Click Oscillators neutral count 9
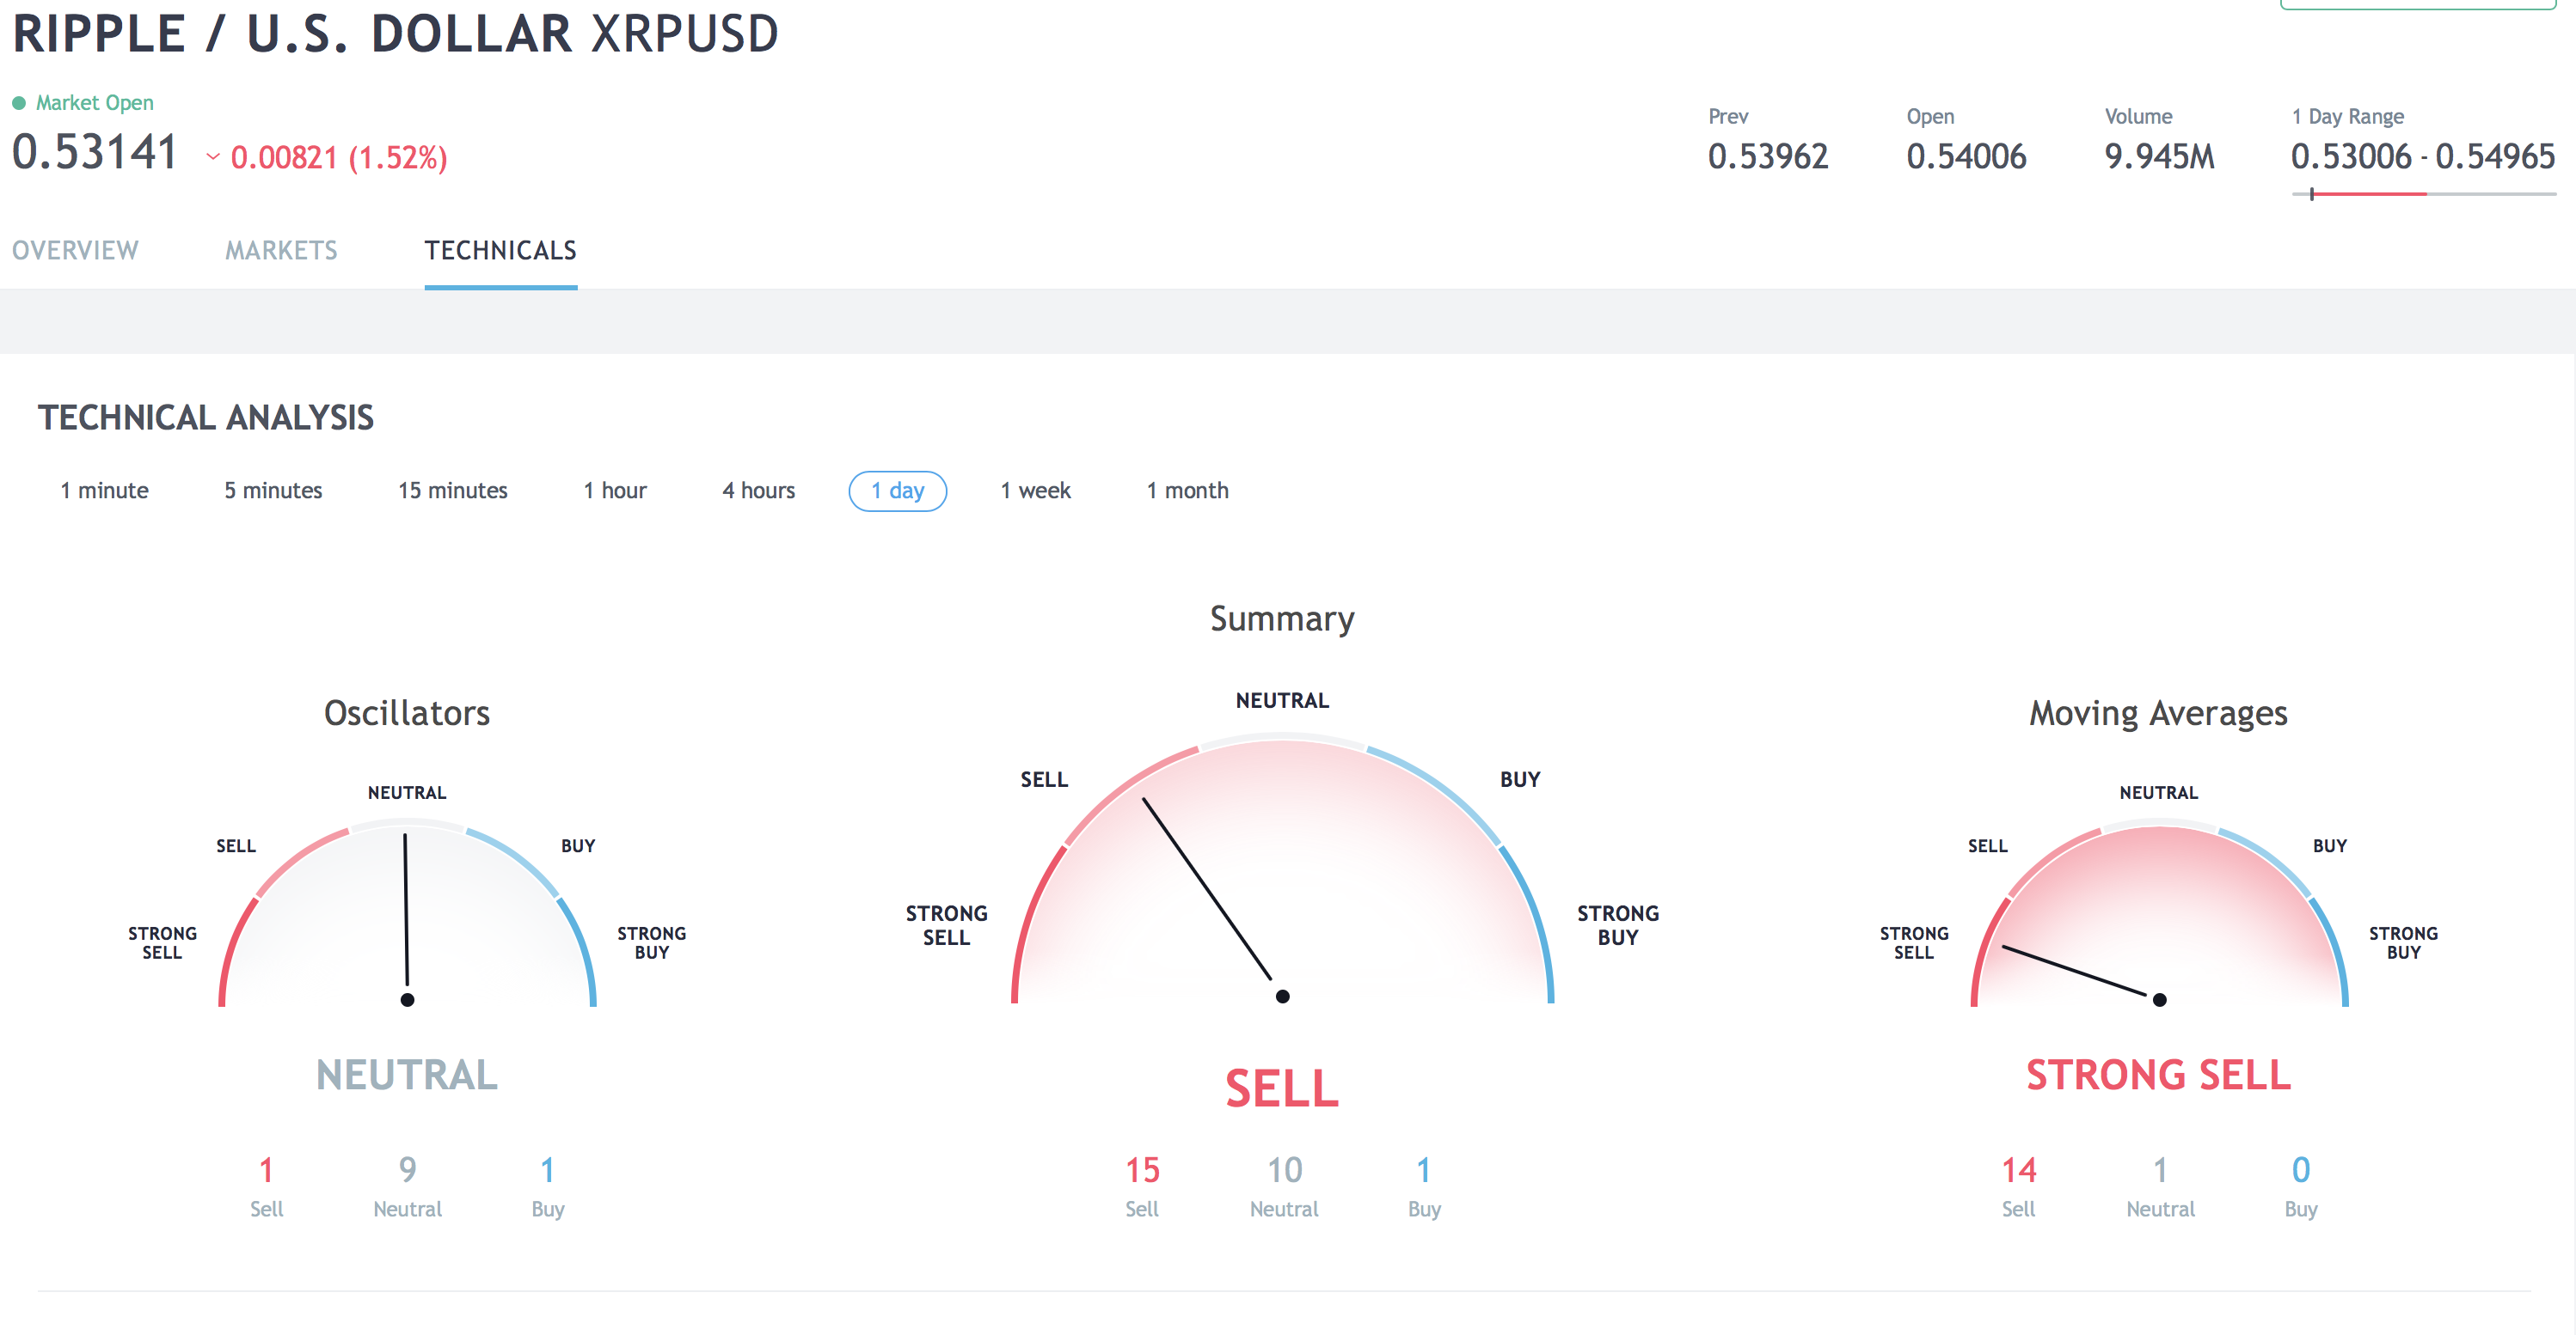The image size is (2576, 1335). pos(407,1170)
